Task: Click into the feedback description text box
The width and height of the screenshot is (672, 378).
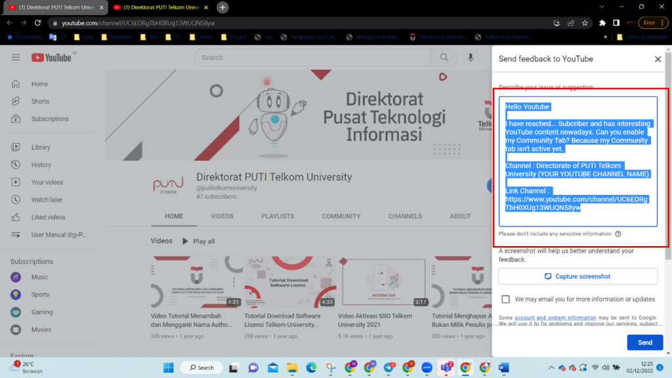Action: click(577, 161)
